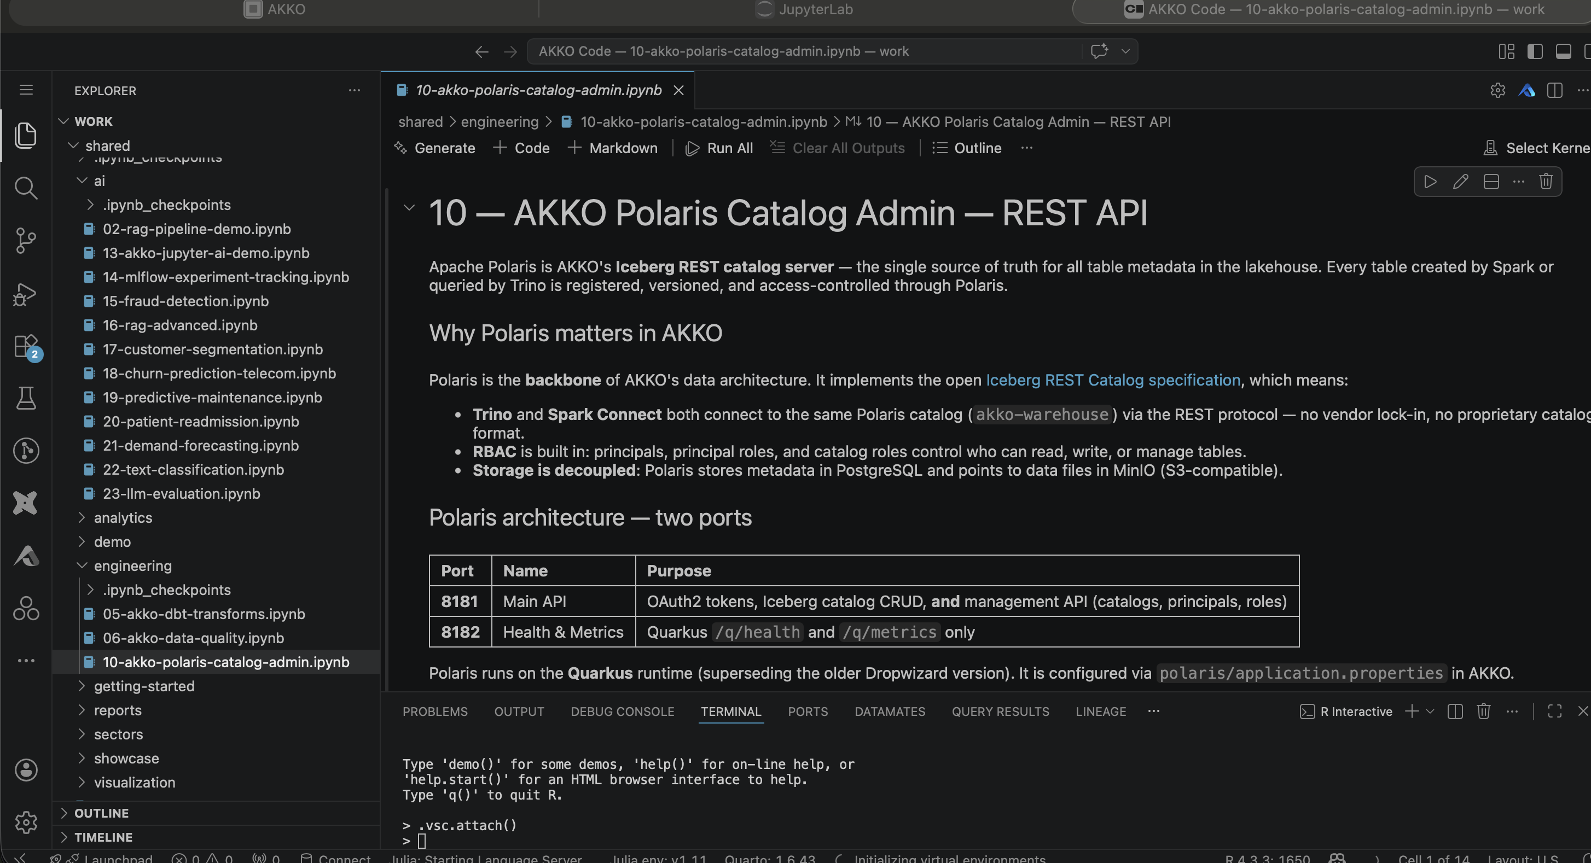Maximize the terminal panel size
The image size is (1591, 863).
pos(1554,711)
